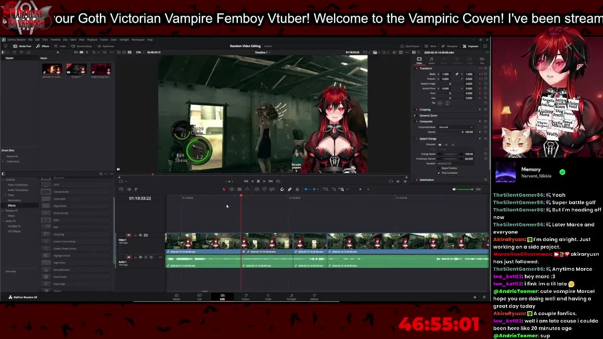
Task: Click the Insert Clip icon
Action: pyautogui.click(x=257, y=189)
